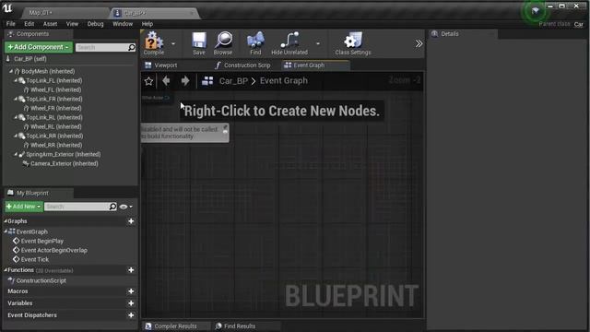Collapse the TopLink_FL component
This screenshot has width=590, height=332.
(x=16, y=80)
